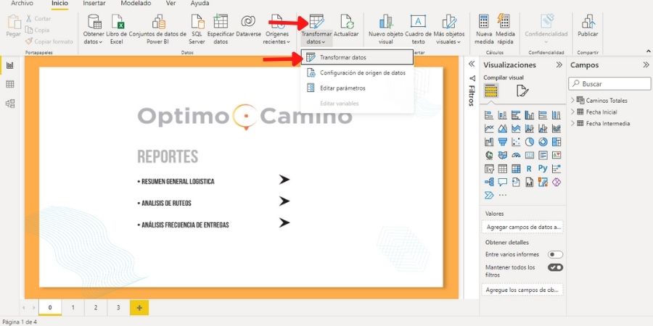Click the Actualizar refresh icon
Screen dimensions: 653x326
click(346, 22)
